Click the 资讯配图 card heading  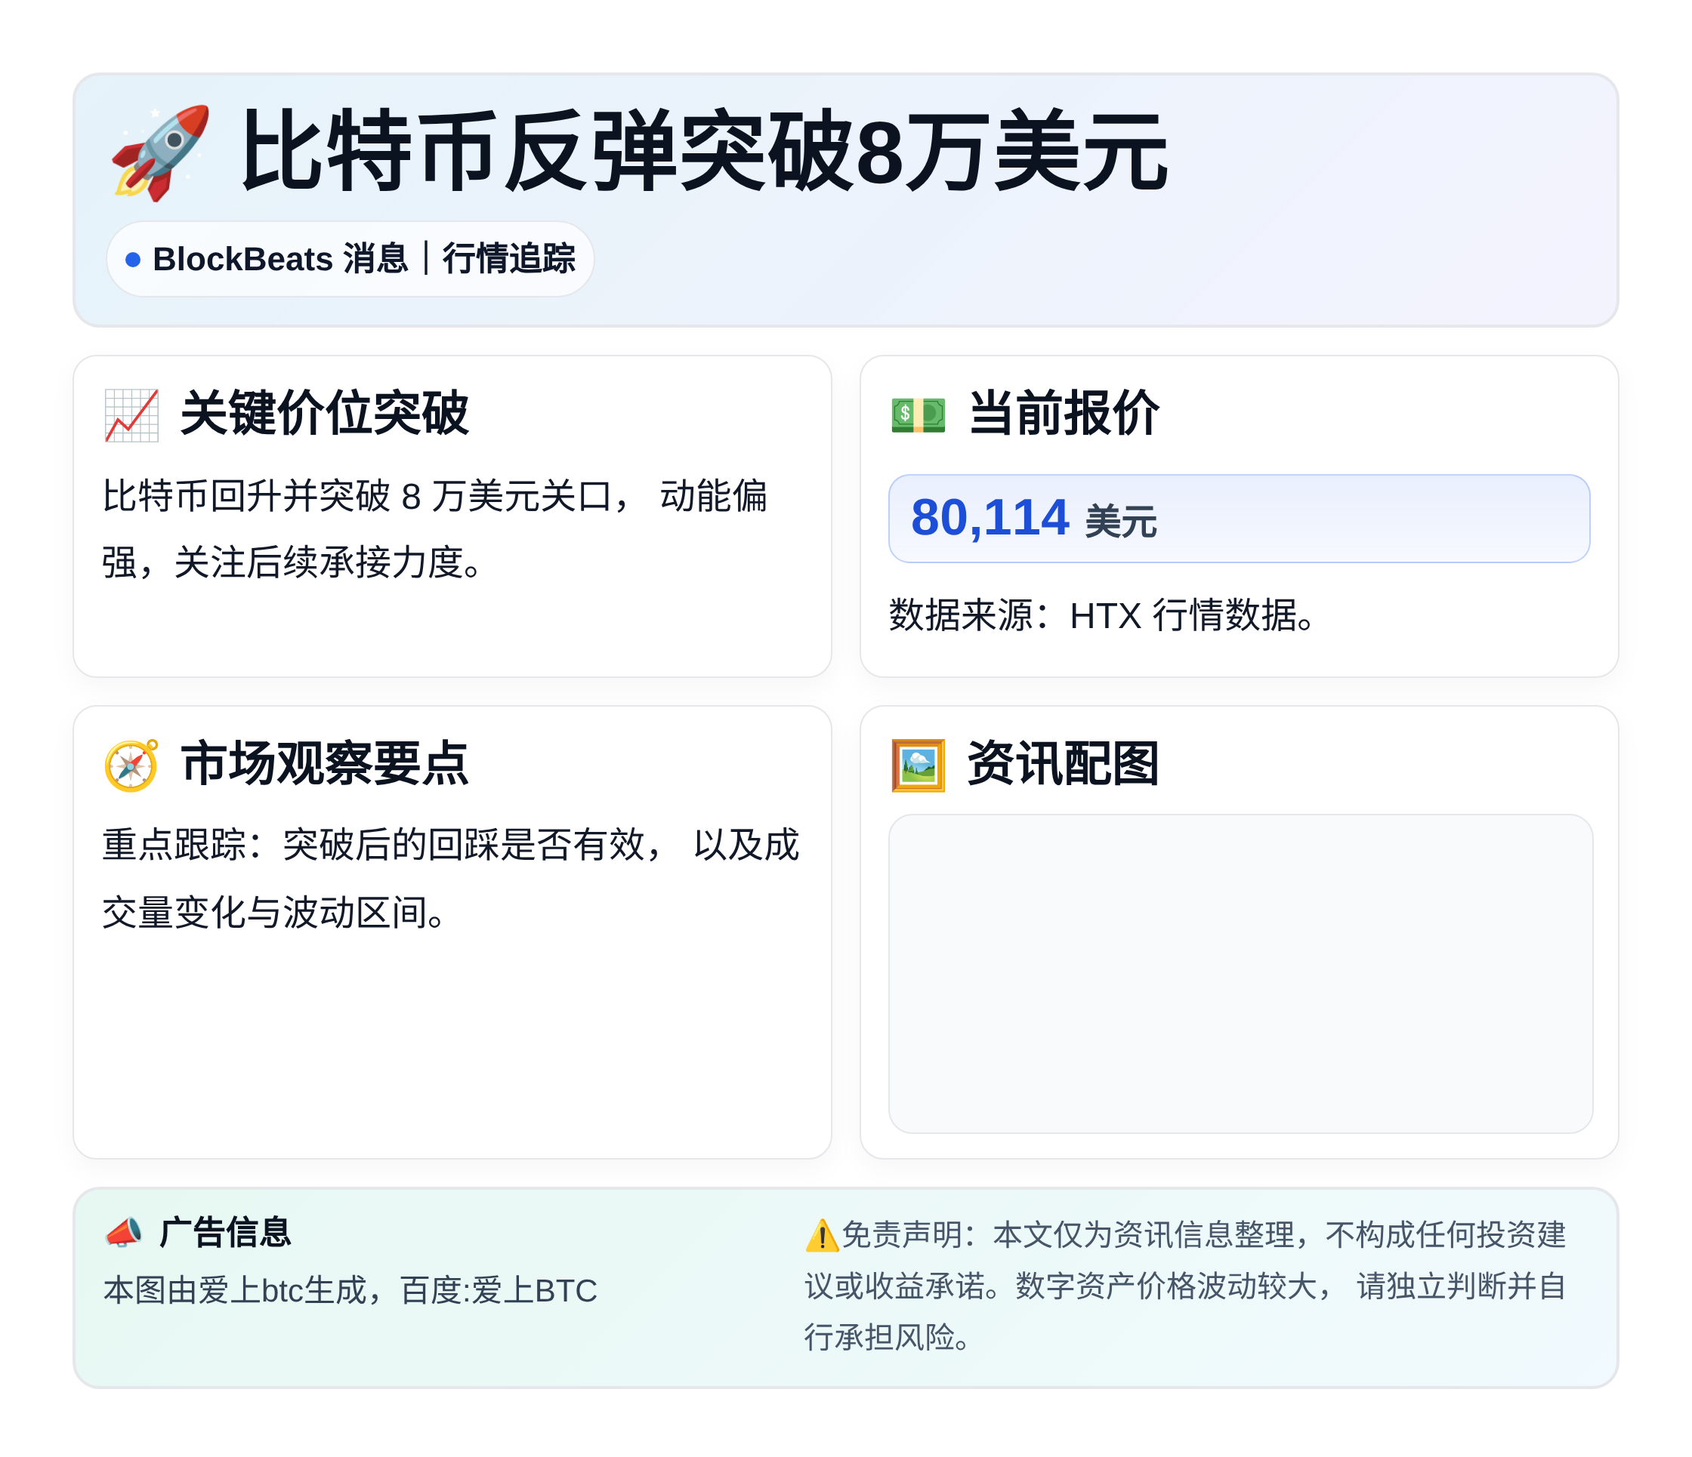point(1064,764)
